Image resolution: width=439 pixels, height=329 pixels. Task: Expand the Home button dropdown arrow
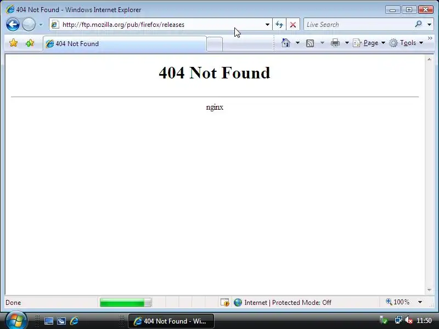(x=297, y=43)
